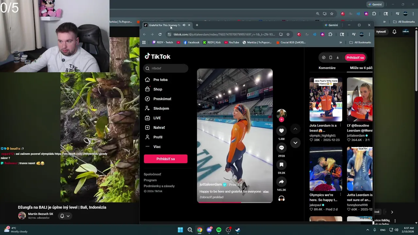Open the Pre teba feed
418x235 pixels.
(160, 80)
